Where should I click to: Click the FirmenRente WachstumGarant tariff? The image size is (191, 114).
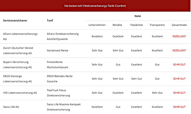[x=58, y=65]
